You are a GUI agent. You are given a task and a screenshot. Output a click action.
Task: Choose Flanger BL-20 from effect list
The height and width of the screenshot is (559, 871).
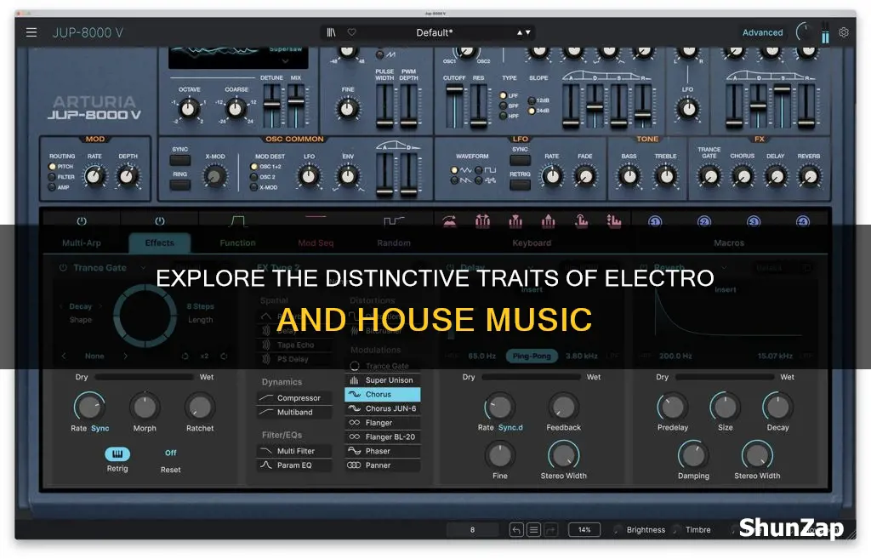click(x=382, y=436)
